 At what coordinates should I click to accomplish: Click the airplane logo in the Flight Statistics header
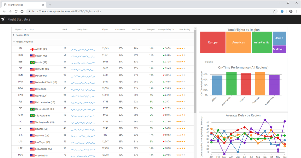(3, 19)
